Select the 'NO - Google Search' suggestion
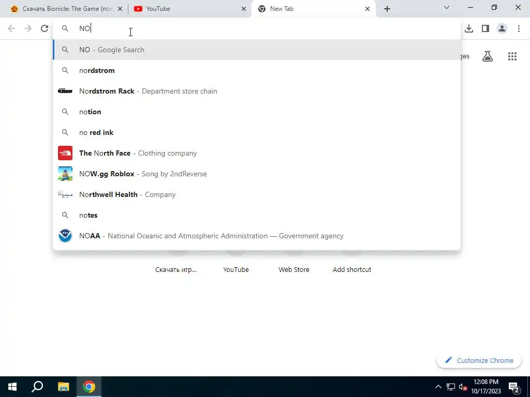The width and height of the screenshot is (530, 397). click(x=257, y=50)
